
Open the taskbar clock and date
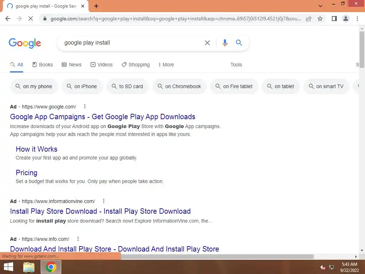(349, 267)
